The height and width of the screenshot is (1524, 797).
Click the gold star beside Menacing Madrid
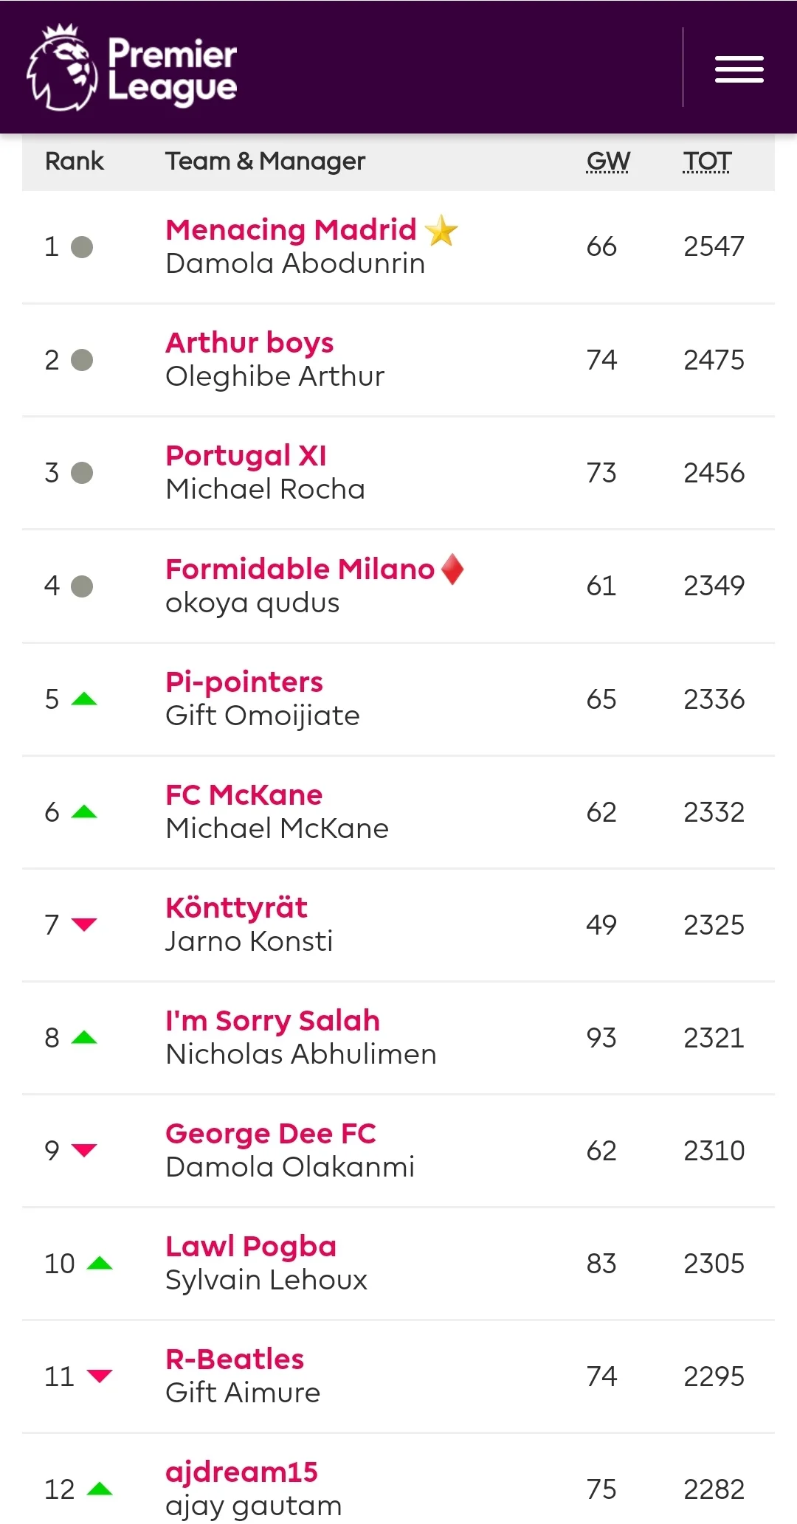[x=443, y=232]
